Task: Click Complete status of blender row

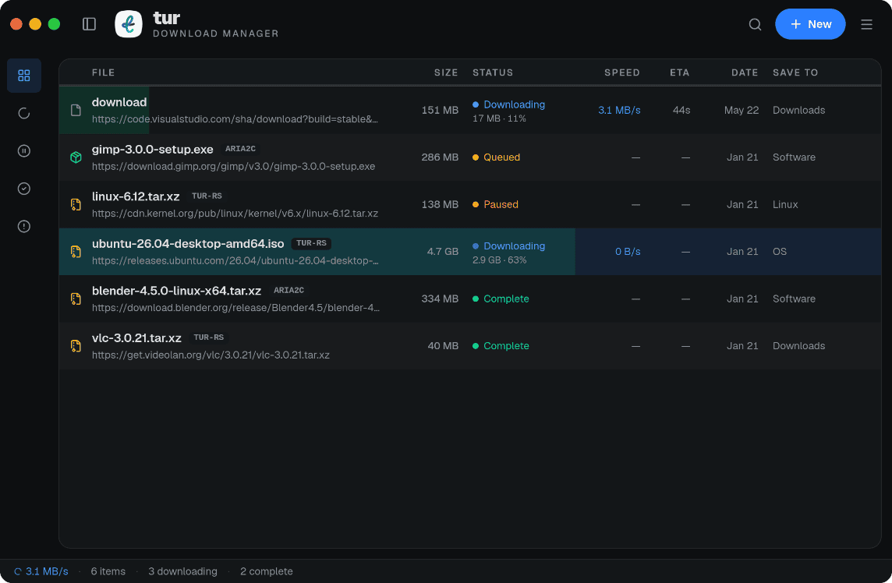Action: (x=501, y=299)
